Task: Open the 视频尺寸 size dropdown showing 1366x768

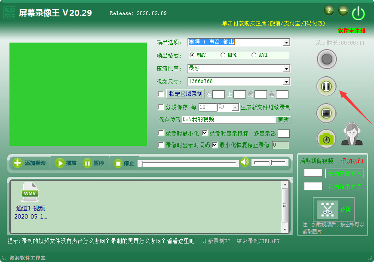Action: tap(286, 81)
